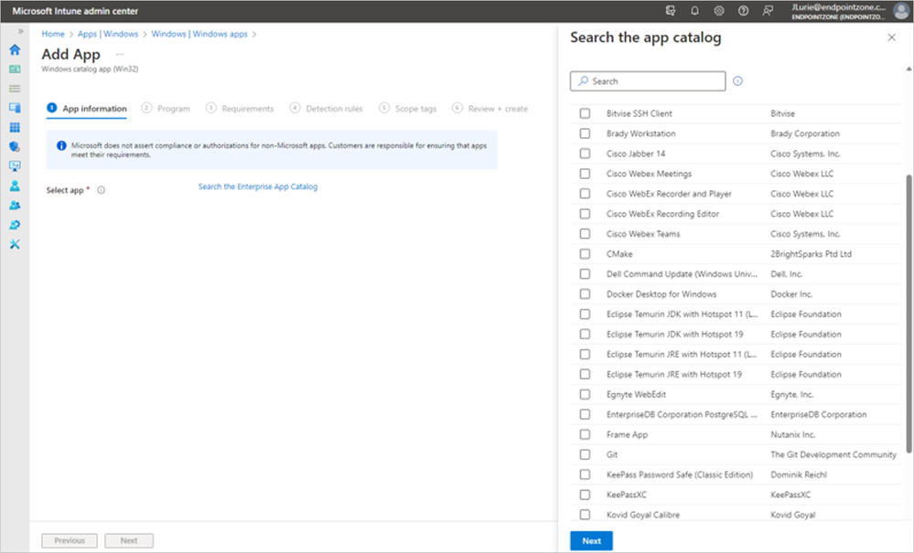Check the Docker Desktop for Windows box

[x=585, y=294]
